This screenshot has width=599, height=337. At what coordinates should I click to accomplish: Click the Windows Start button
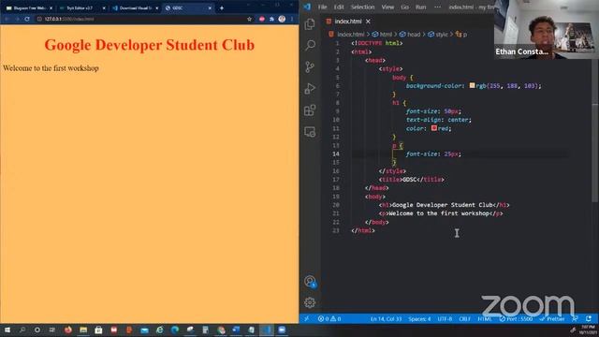click(7, 330)
